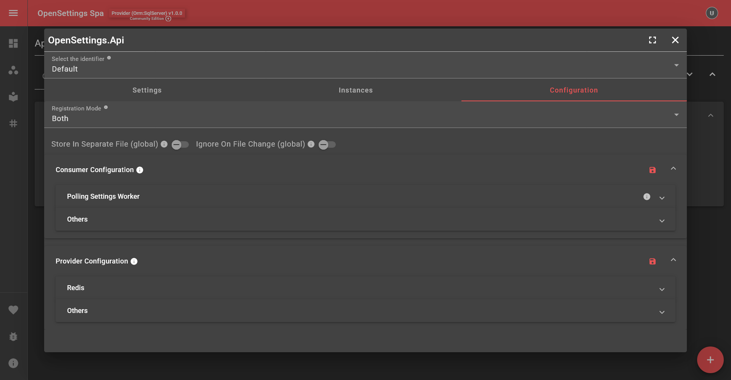Open the identifier dropdown showing Default

676,65
